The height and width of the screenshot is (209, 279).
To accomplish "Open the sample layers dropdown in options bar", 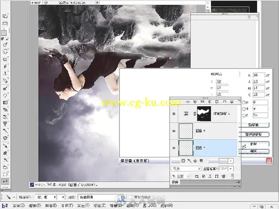I will [101, 197].
